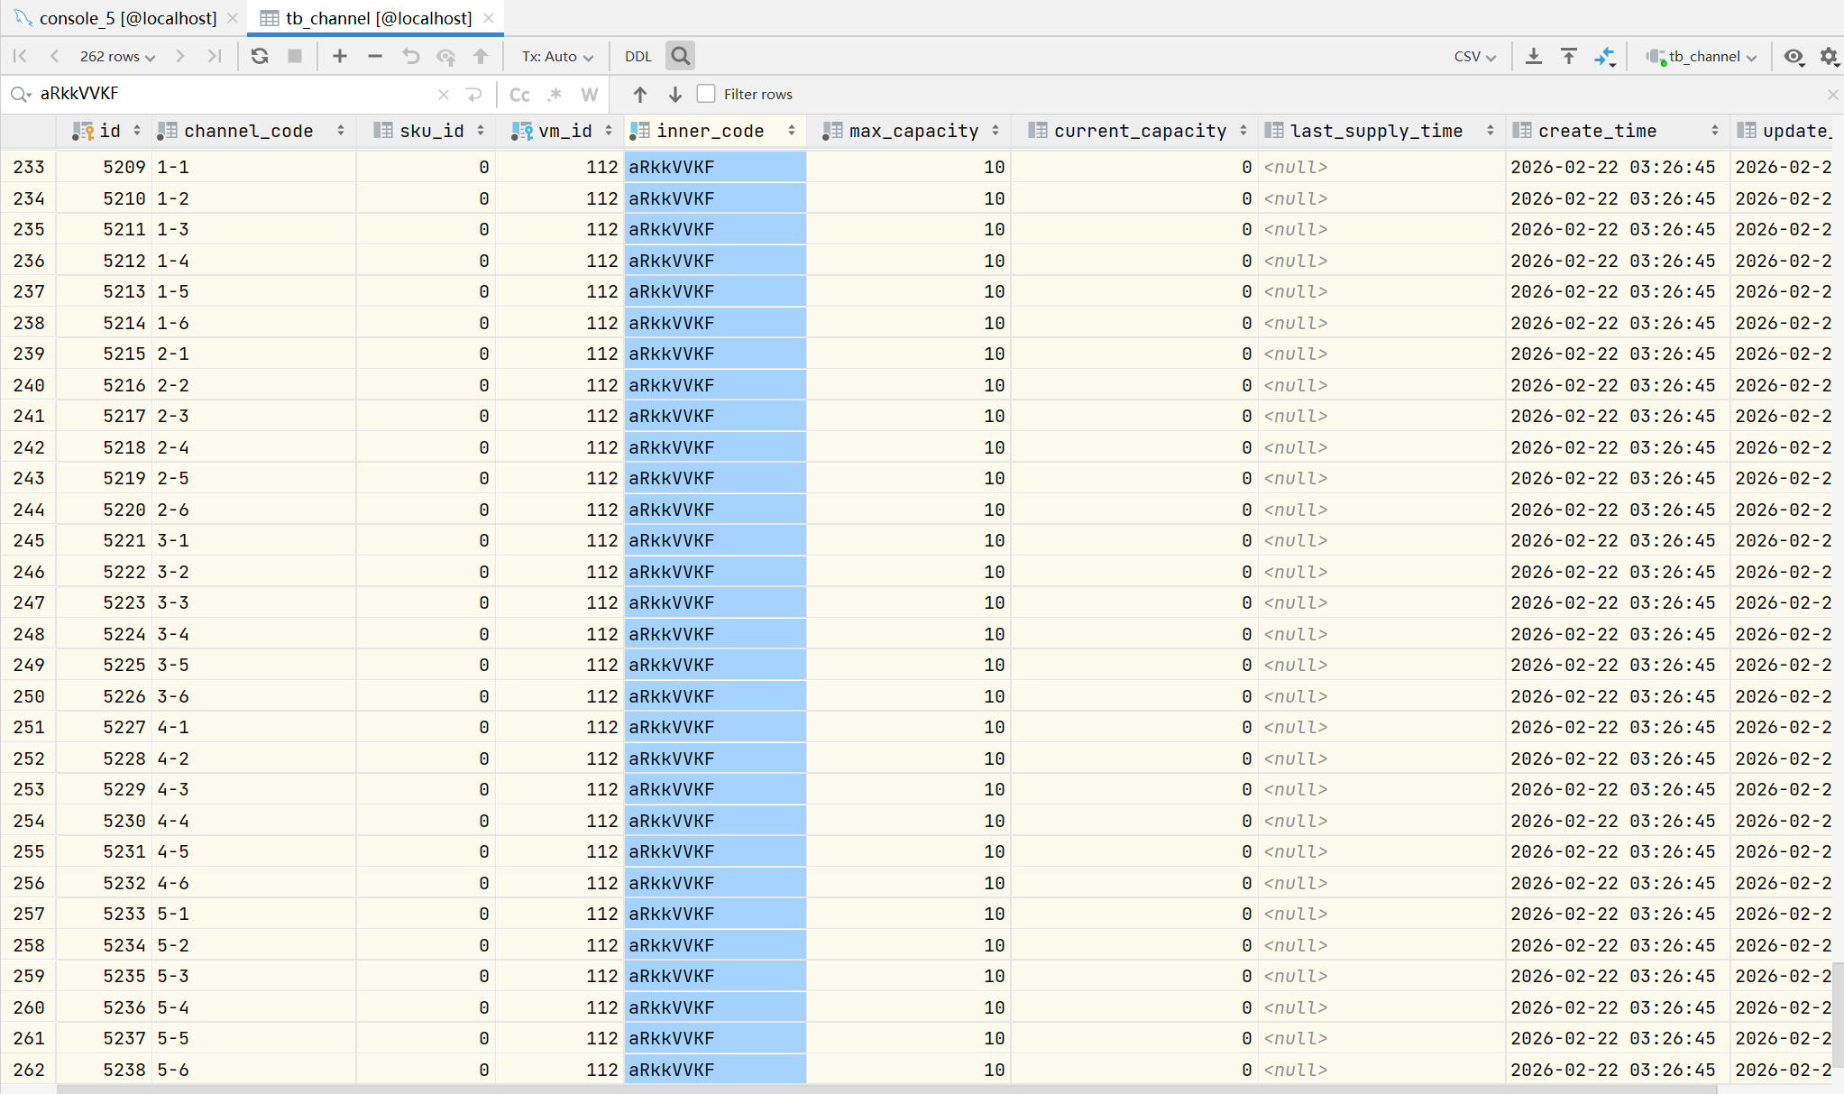Toggle match case Cc option

point(519,94)
